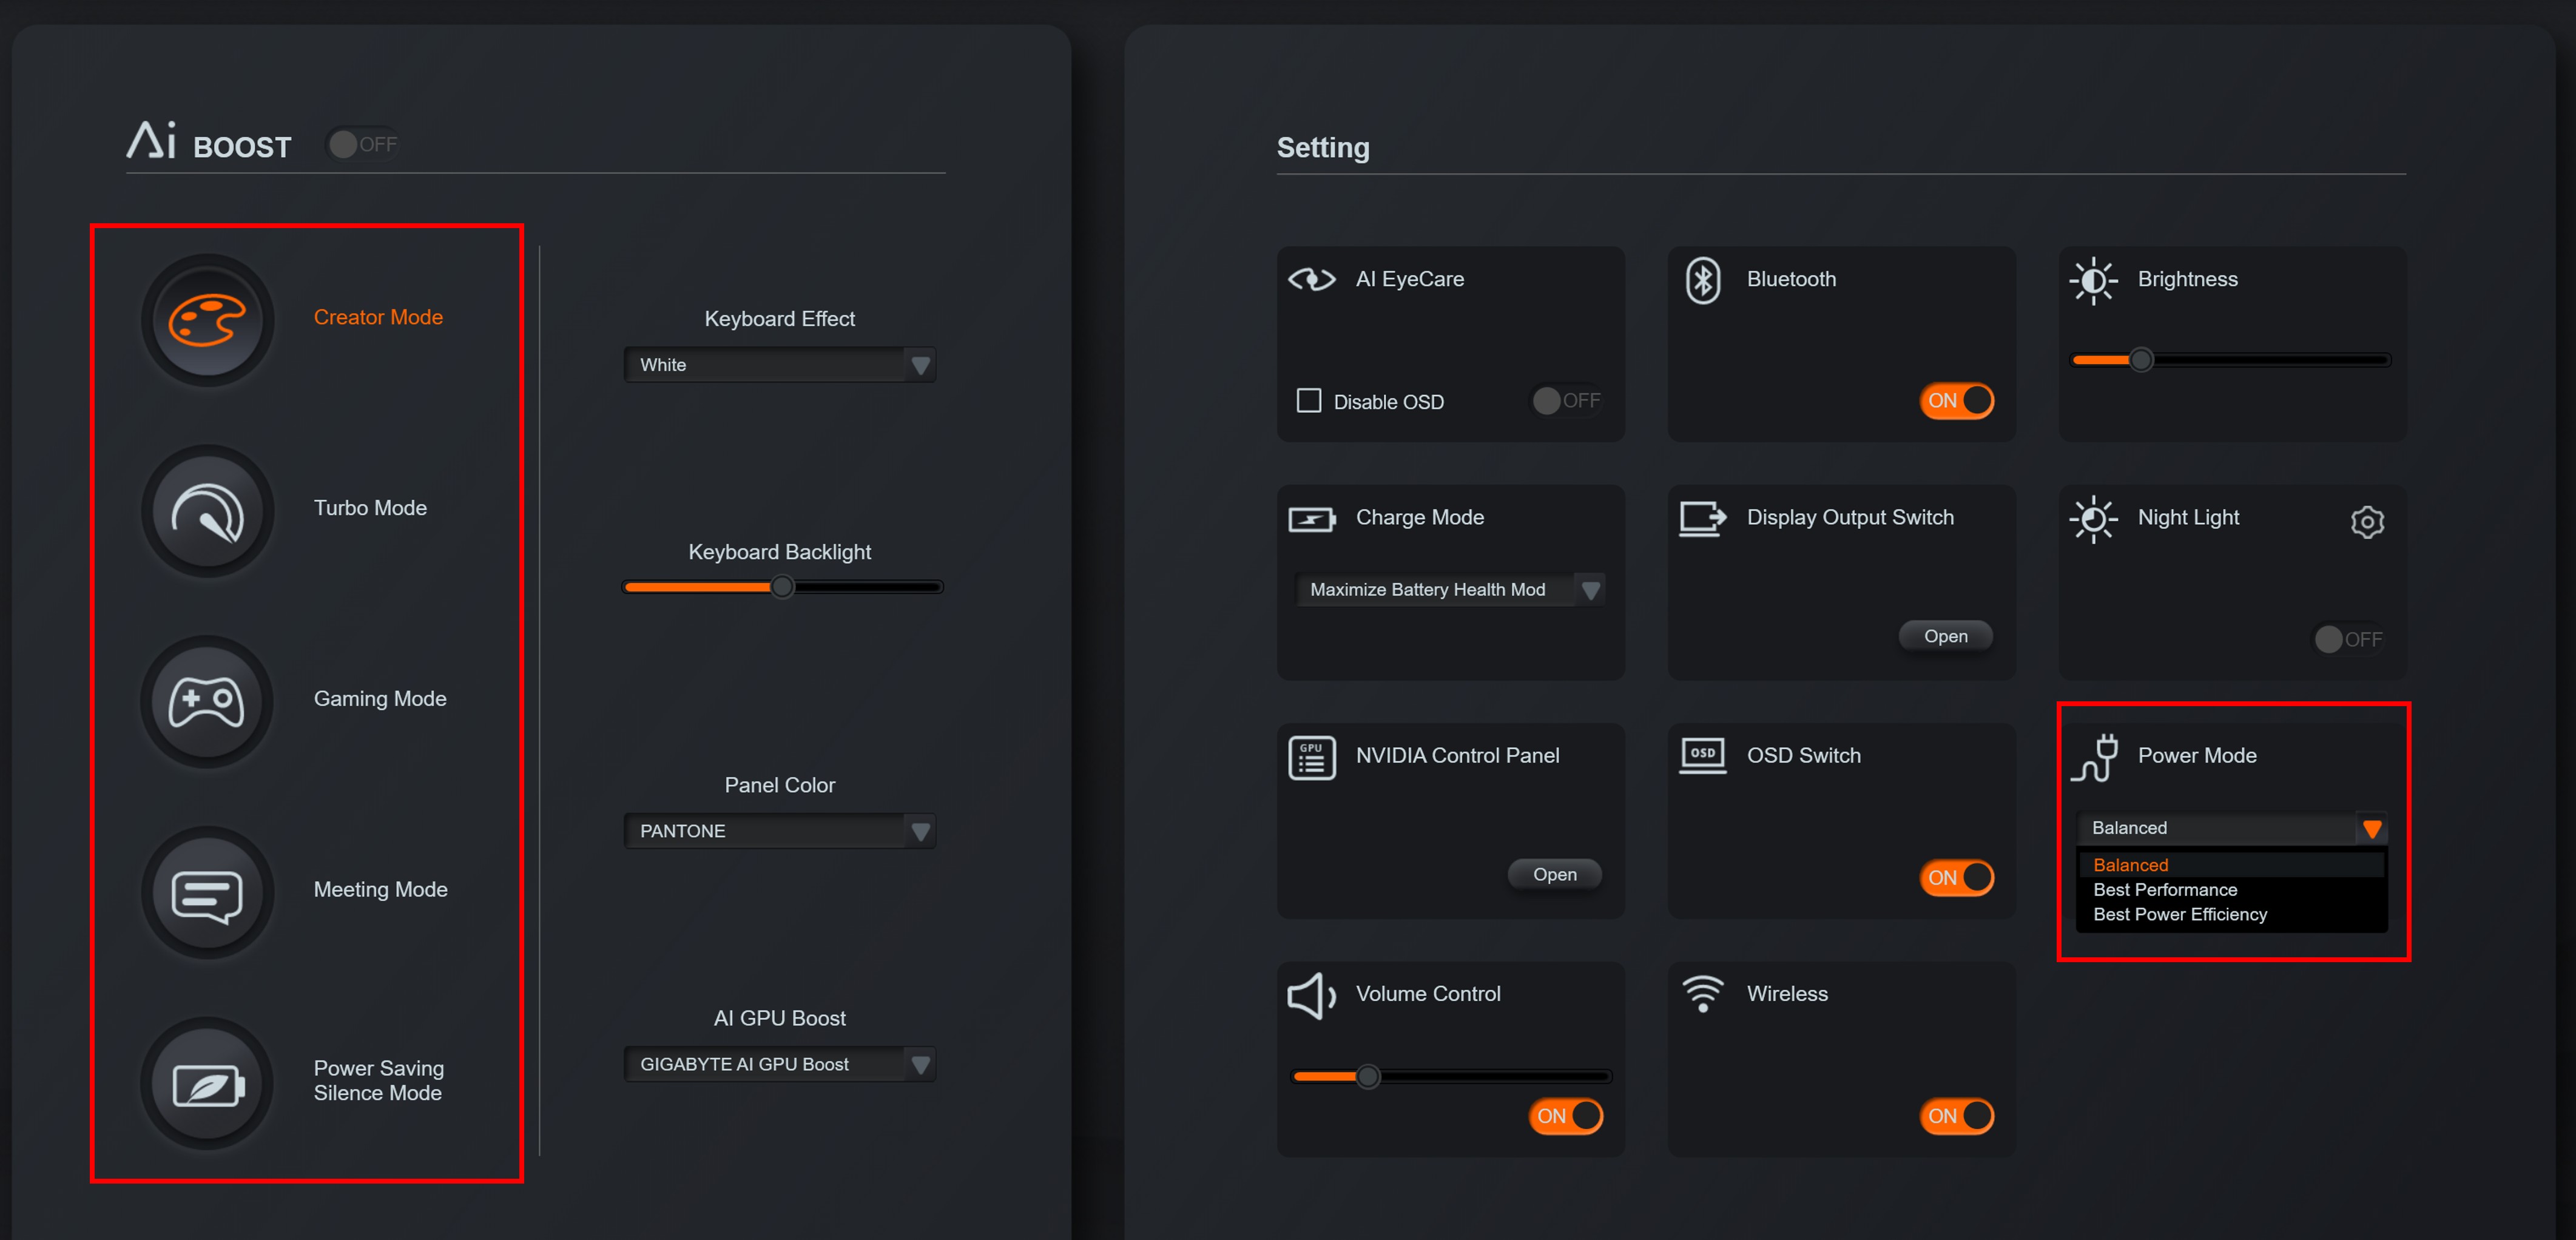Turn off the Bluetooth switch
The height and width of the screenshot is (1240, 2576).
pos(1956,401)
